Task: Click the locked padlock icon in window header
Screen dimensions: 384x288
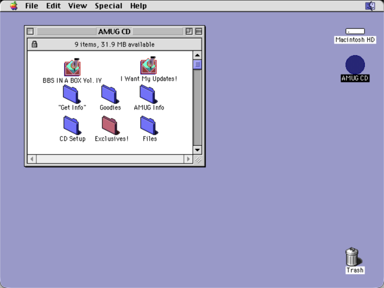Action: pos(34,44)
